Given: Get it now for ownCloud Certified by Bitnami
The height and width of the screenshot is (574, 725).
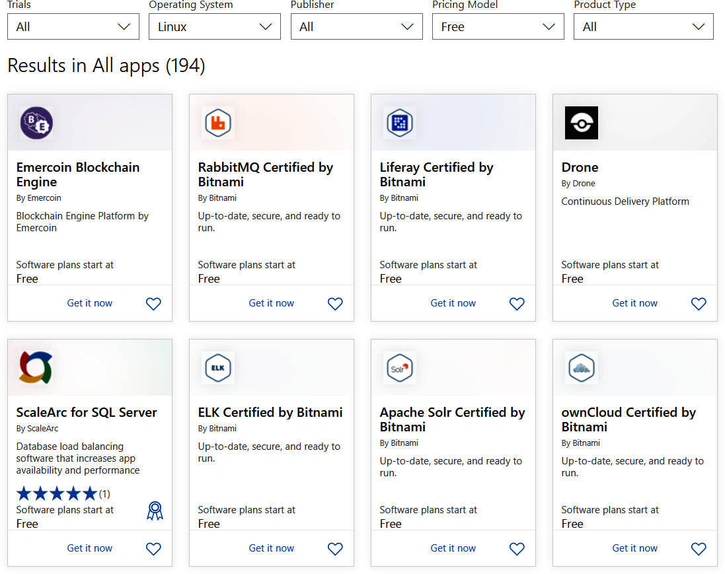Looking at the screenshot, I should point(635,548).
